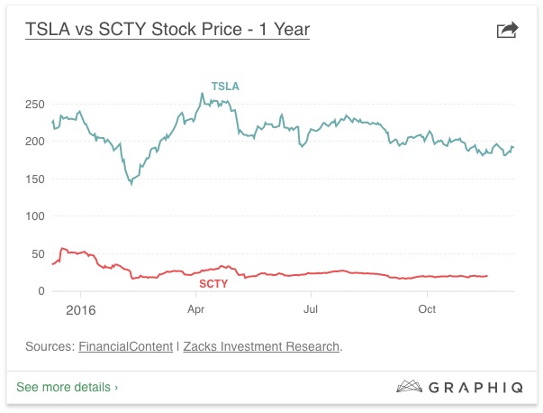Open the TSLA vs SCTY Stock Price title
Viewport: 543px width, 413px height.
tap(167, 30)
